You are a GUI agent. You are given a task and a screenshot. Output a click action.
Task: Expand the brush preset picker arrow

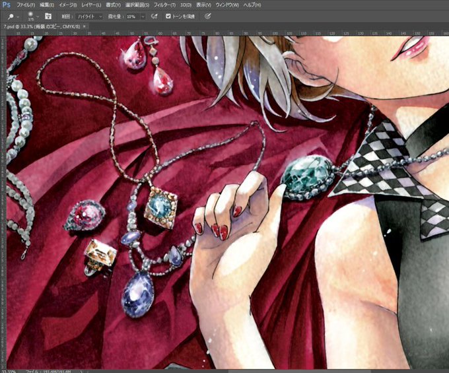click(38, 17)
